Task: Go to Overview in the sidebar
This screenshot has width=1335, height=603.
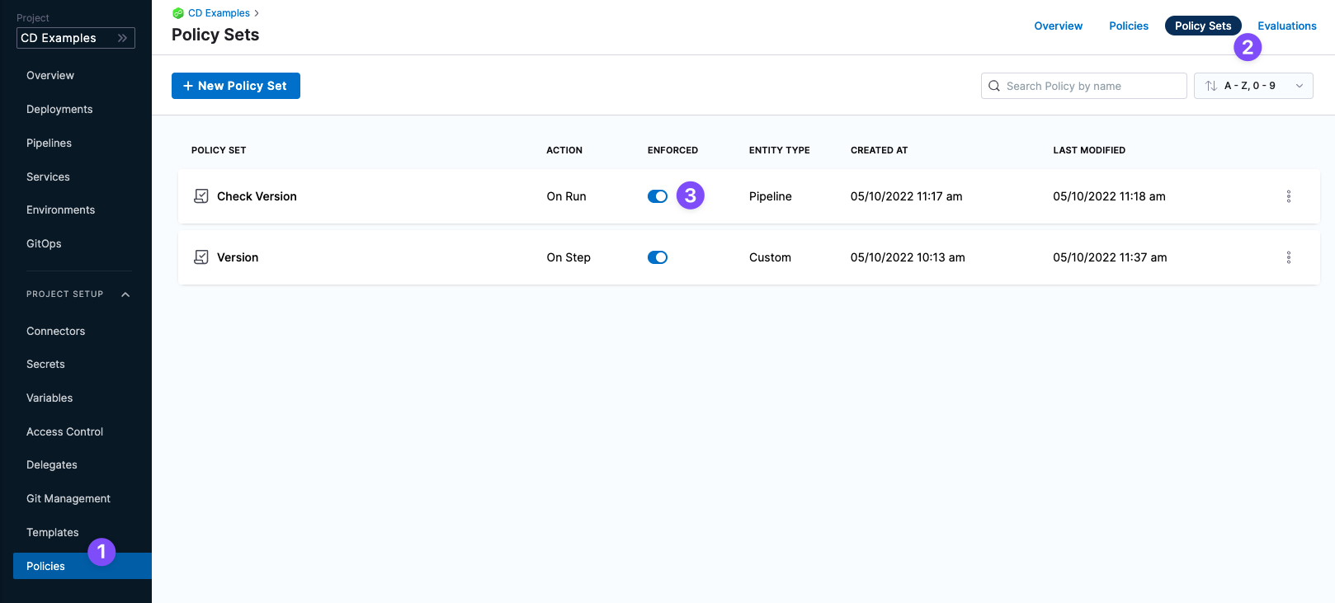Action: (50, 75)
